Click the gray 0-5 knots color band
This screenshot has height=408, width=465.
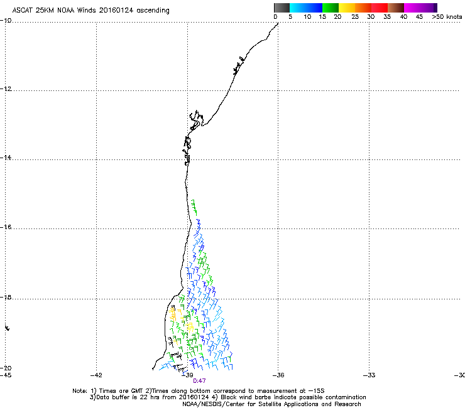[282, 8]
